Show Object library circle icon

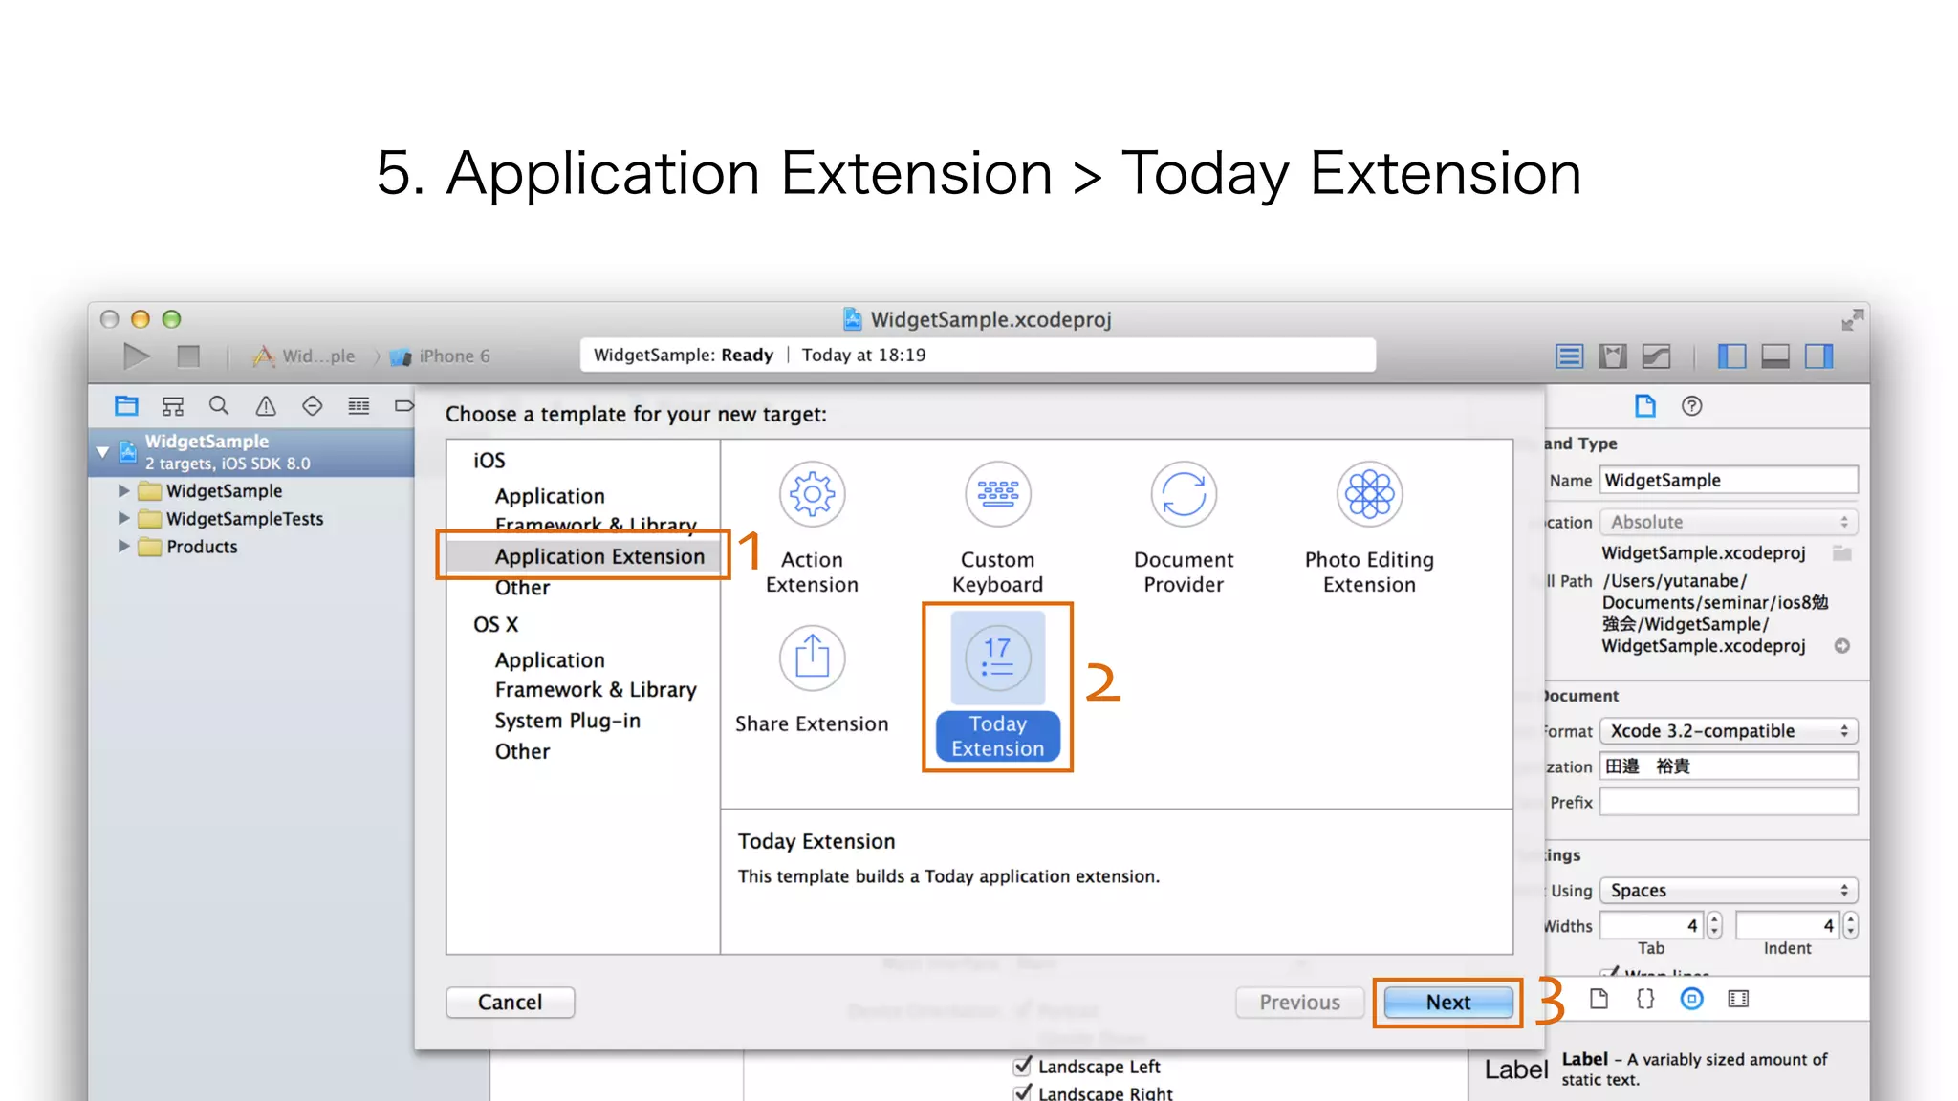click(1691, 999)
